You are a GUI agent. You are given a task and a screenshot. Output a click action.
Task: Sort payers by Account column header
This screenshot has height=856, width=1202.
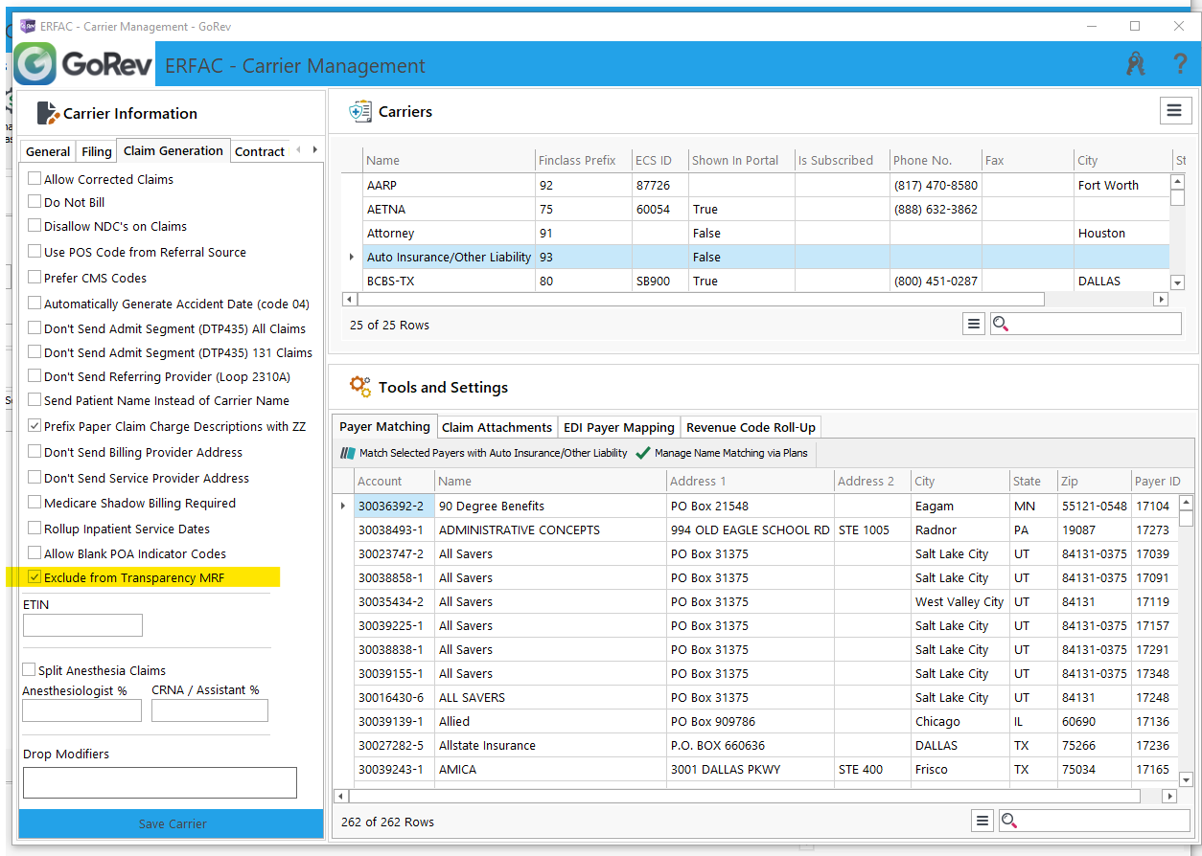click(394, 481)
